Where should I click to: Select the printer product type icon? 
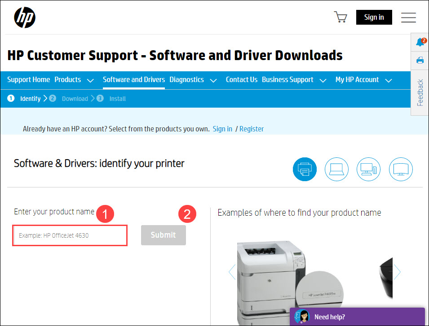[x=305, y=169]
